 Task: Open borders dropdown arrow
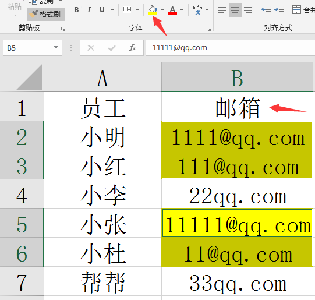[x=137, y=10]
